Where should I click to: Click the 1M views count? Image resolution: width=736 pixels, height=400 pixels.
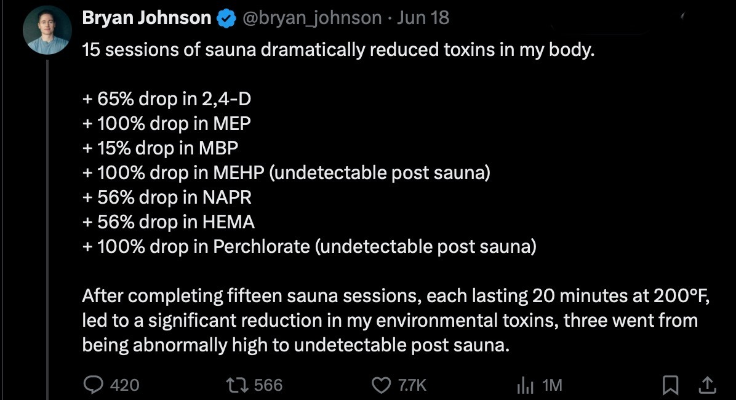(x=551, y=385)
